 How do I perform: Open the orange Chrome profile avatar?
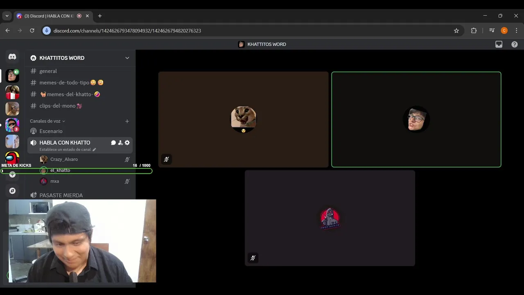pyautogui.click(x=504, y=31)
